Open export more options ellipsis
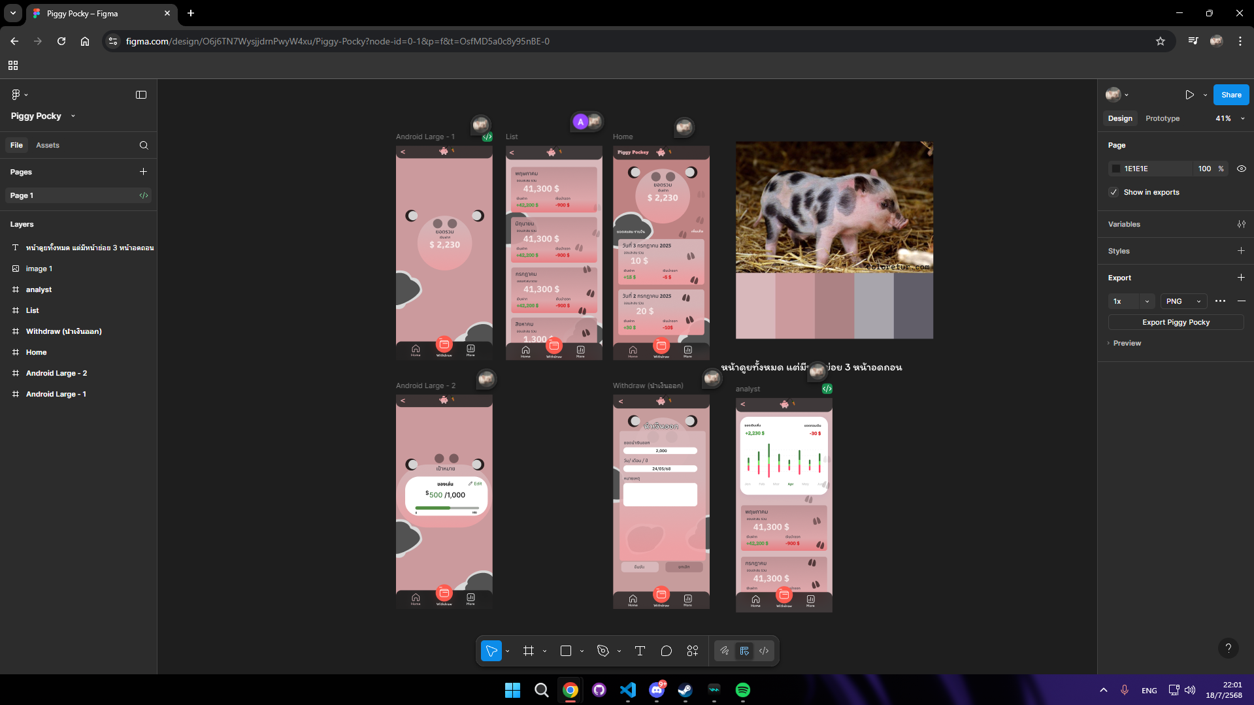Image resolution: width=1254 pixels, height=705 pixels. [x=1220, y=301]
